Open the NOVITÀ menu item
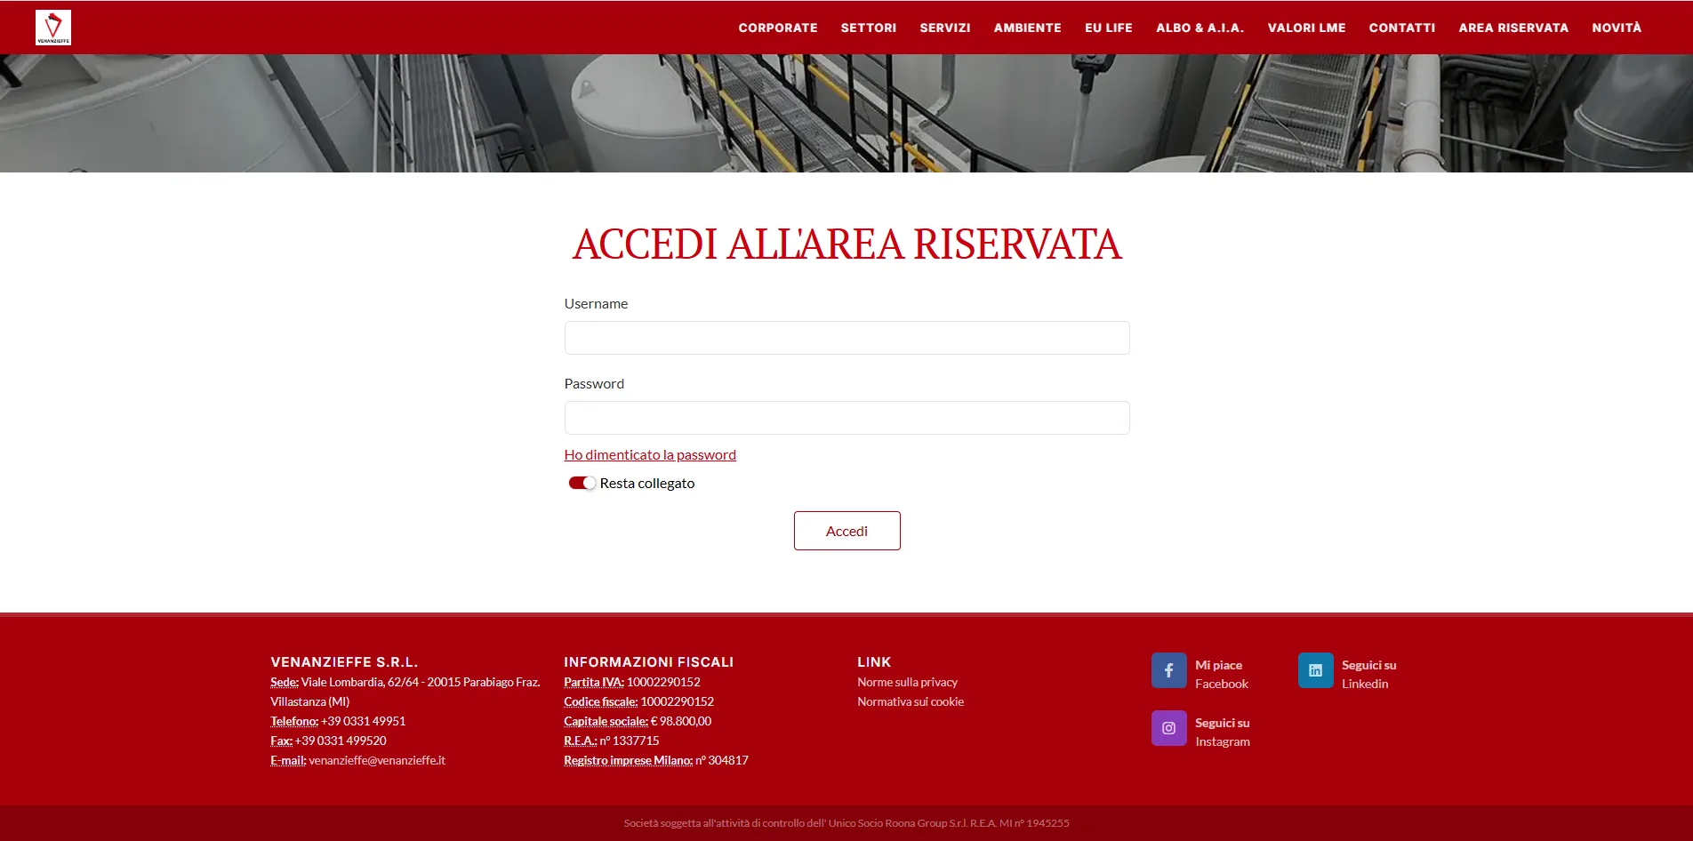Screen dimensions: 1693x841 click(x=1617, y=28)
